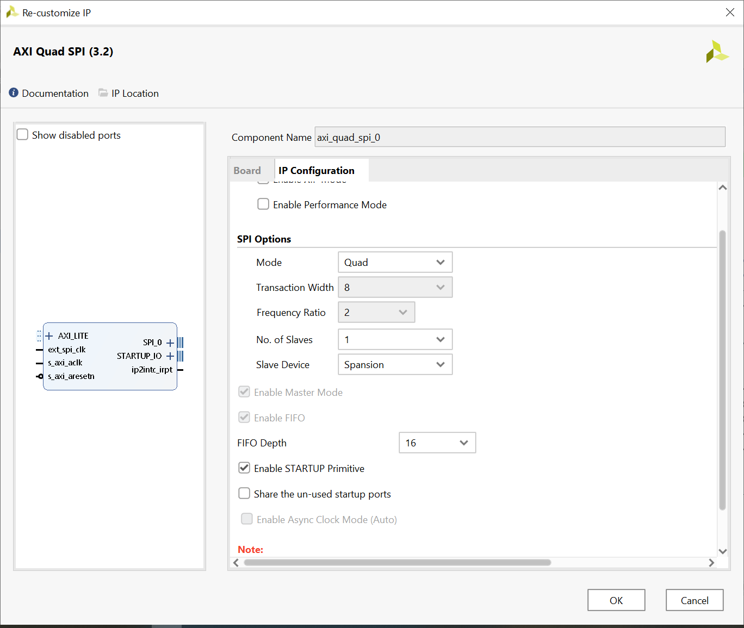Click the scroll up arrow
Screen dimensions: 744x628
(723, 188)
